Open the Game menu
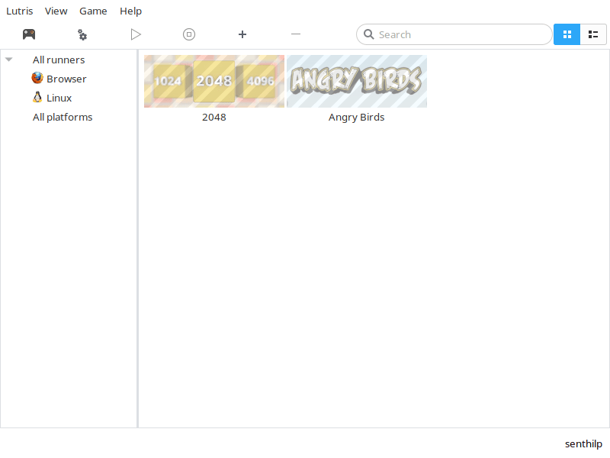The width and height of the screenshot is (610, 458). (93, 11)
